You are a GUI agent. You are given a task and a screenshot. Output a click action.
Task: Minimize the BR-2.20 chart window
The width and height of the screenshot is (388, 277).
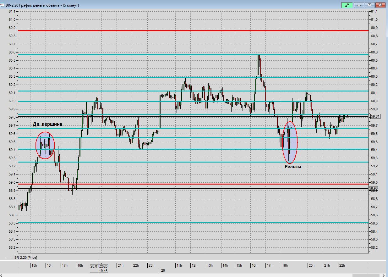coord(359,5)
